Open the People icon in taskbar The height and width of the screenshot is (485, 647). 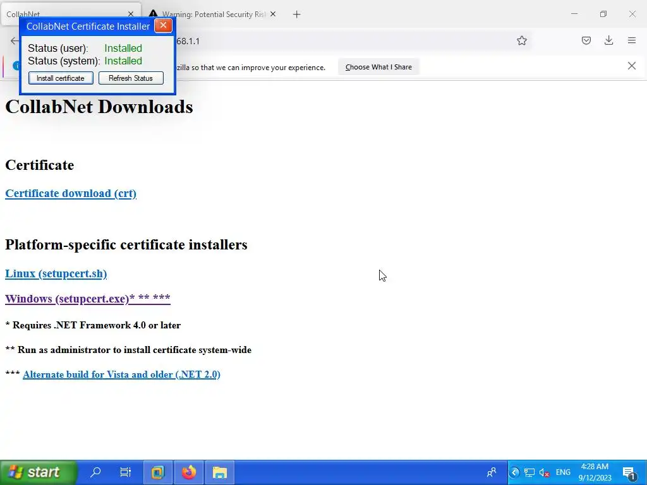[x=492, y=472]
